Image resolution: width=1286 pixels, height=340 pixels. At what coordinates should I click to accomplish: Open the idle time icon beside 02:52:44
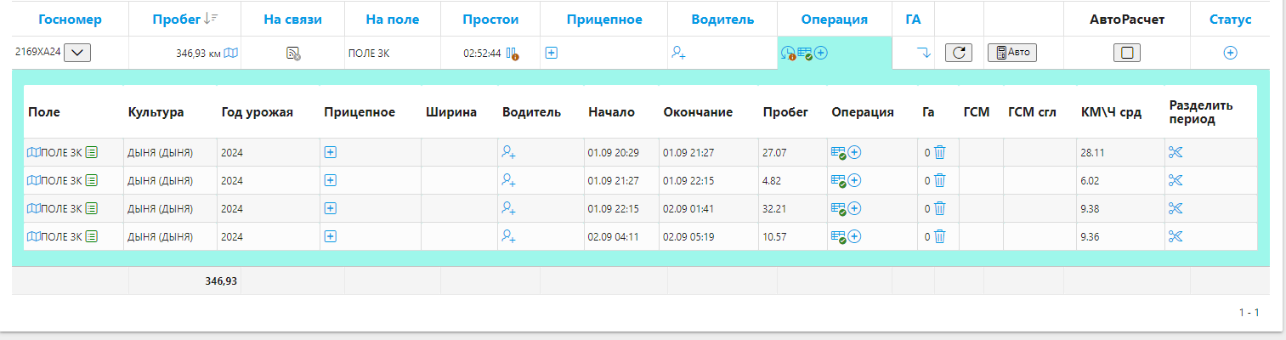coord(512,54)
